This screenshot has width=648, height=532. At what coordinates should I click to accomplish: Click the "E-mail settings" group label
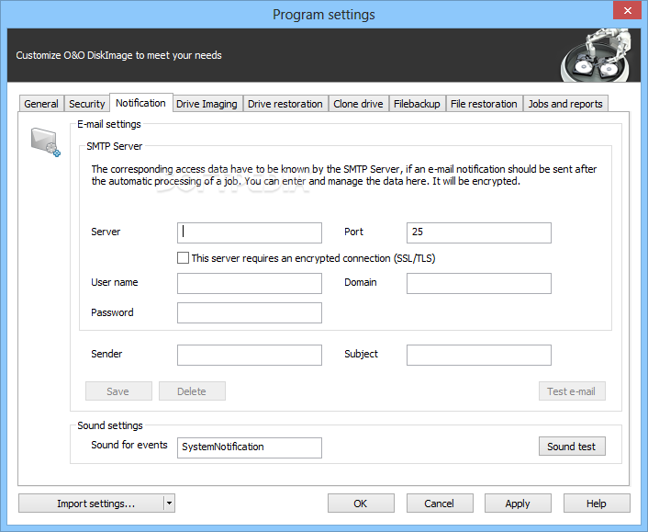(109, 124)
